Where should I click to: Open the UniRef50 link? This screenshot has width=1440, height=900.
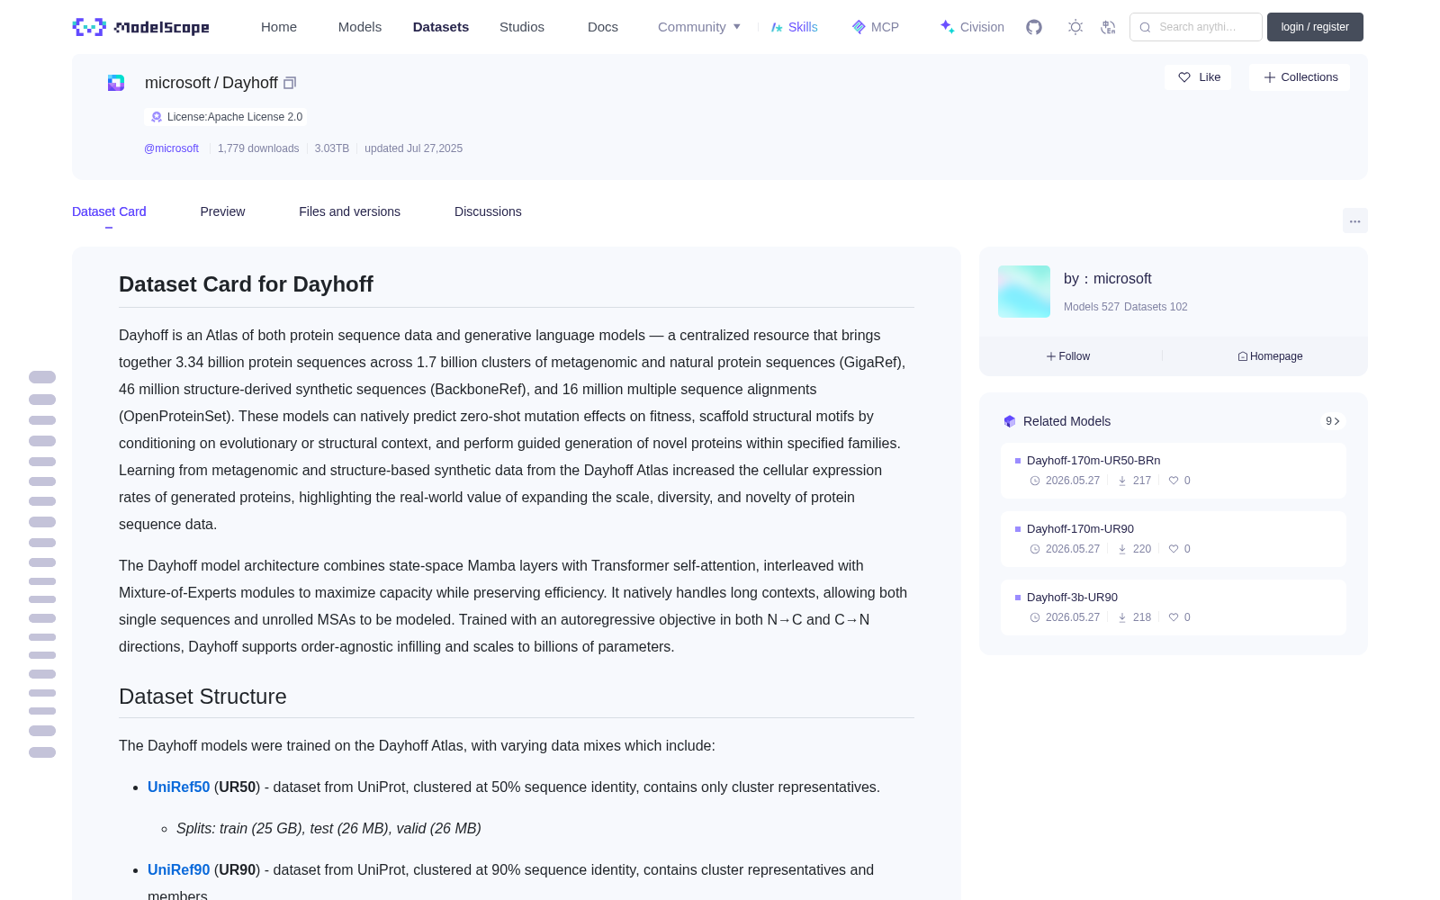(178, 787)
